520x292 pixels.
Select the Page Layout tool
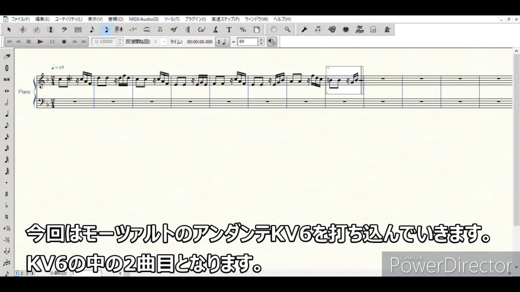pos(256,30)
